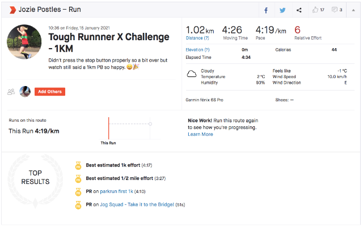
Task: Open comments via the speech bubble icon
Action: tap(335, 10)
